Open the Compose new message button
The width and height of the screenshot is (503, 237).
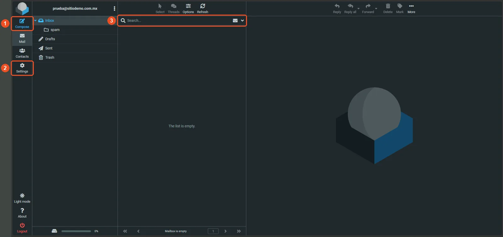(x=22, y=24)
